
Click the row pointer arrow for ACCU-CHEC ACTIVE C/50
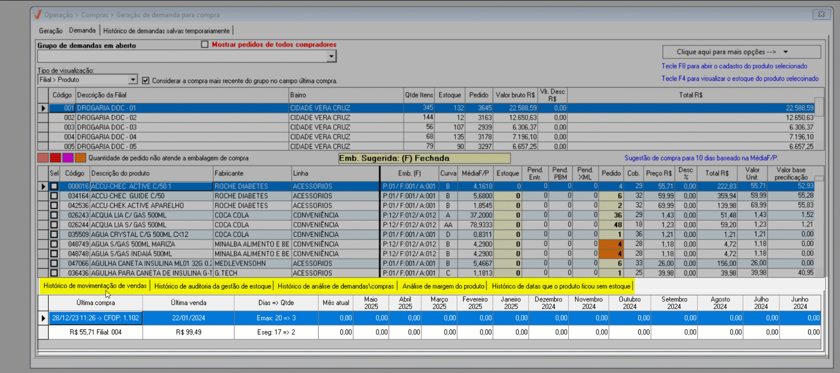pyautogui.click(x=43, y=186)
